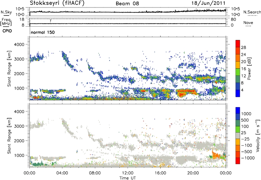
Task: Click the '20:00' time axis label
Action: pos(193,173)
